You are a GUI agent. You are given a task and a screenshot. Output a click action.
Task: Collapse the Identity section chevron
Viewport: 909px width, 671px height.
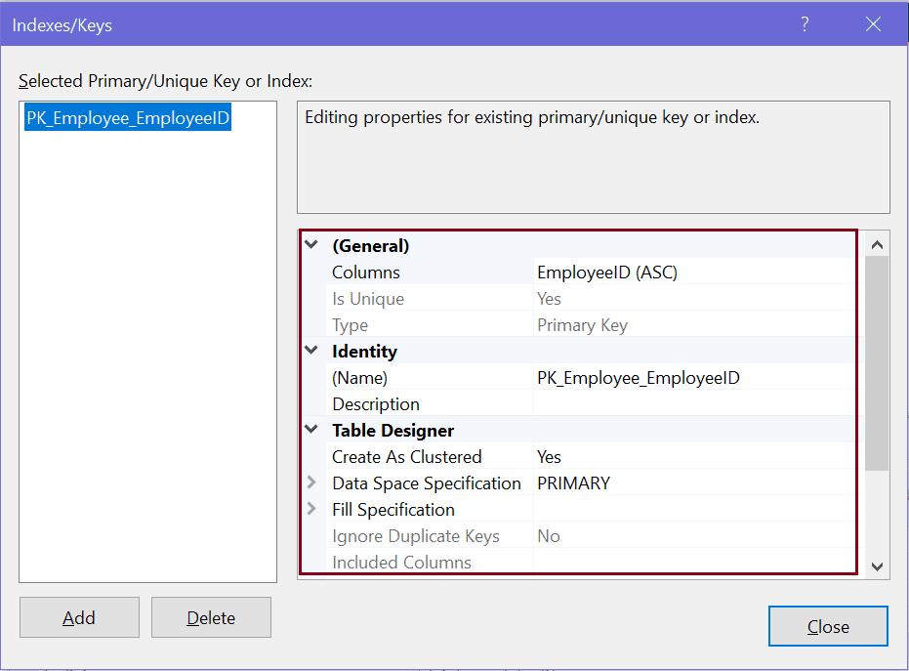310,351
